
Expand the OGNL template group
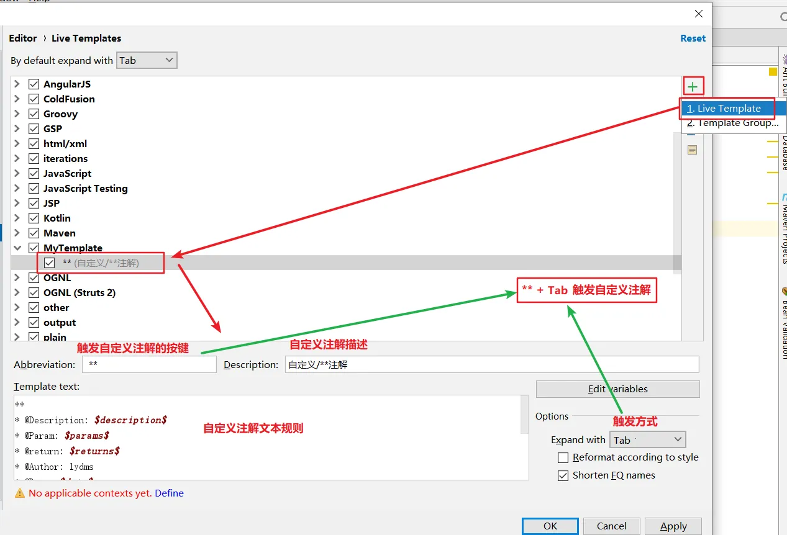[x=17, y=277]
